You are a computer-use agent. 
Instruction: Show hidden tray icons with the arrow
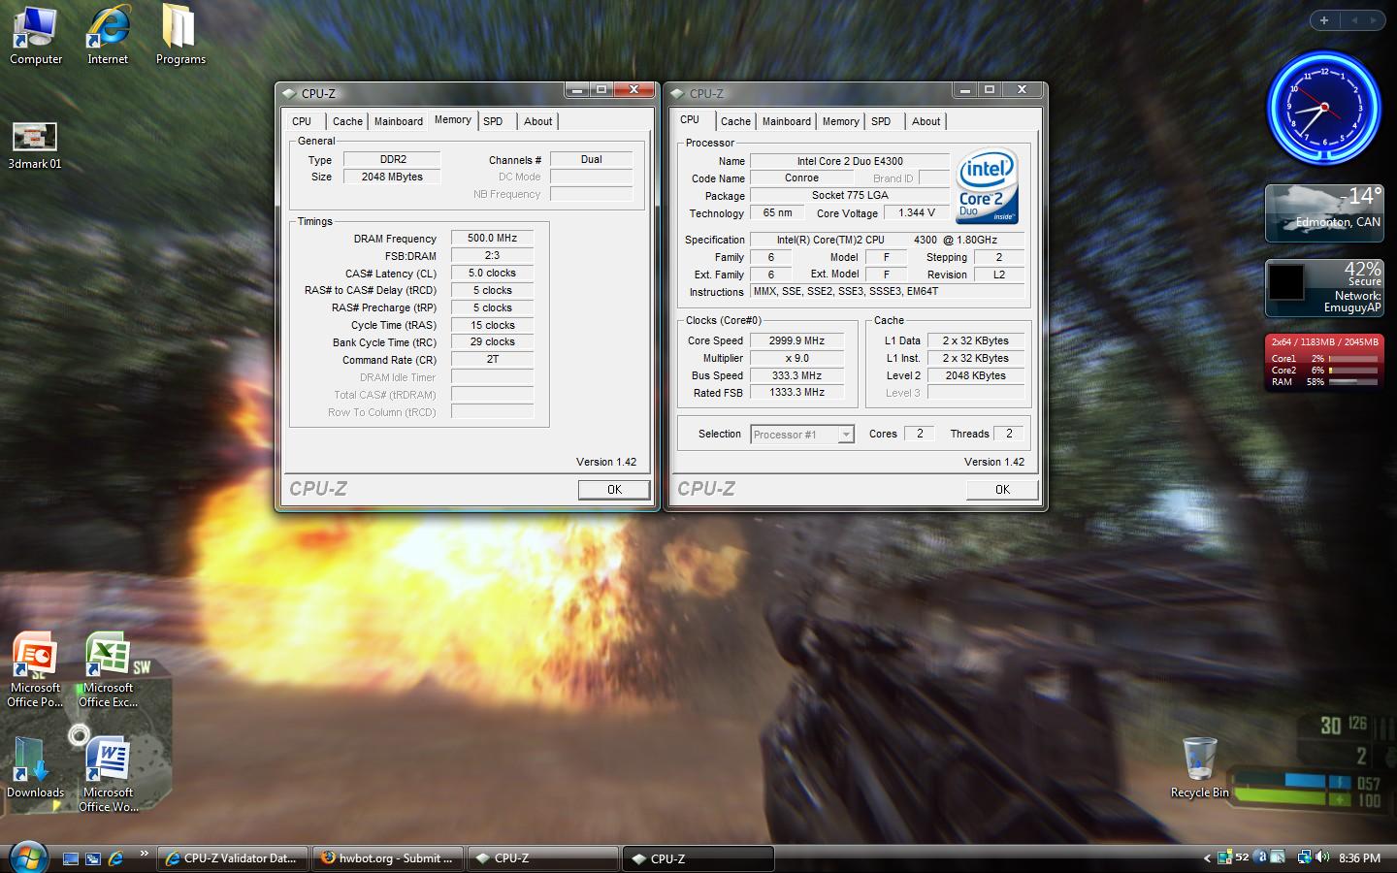point(1207,858)
